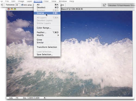Image resolution: width=136 pixels, height=101 pixels.
Task: Click the yellow minimize button of Wave.tif window
Action: coord(12,9)
